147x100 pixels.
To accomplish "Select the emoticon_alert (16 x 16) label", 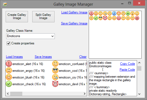I will [x=28, y=64].
